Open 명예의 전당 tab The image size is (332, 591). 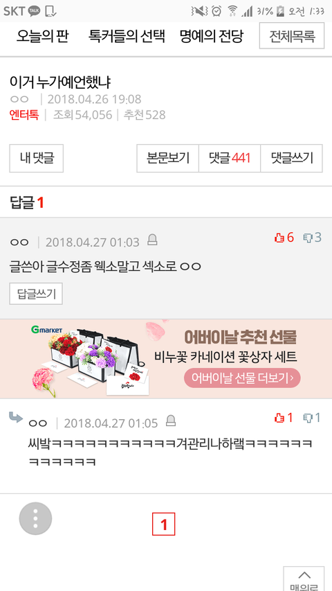coord(212,37)
